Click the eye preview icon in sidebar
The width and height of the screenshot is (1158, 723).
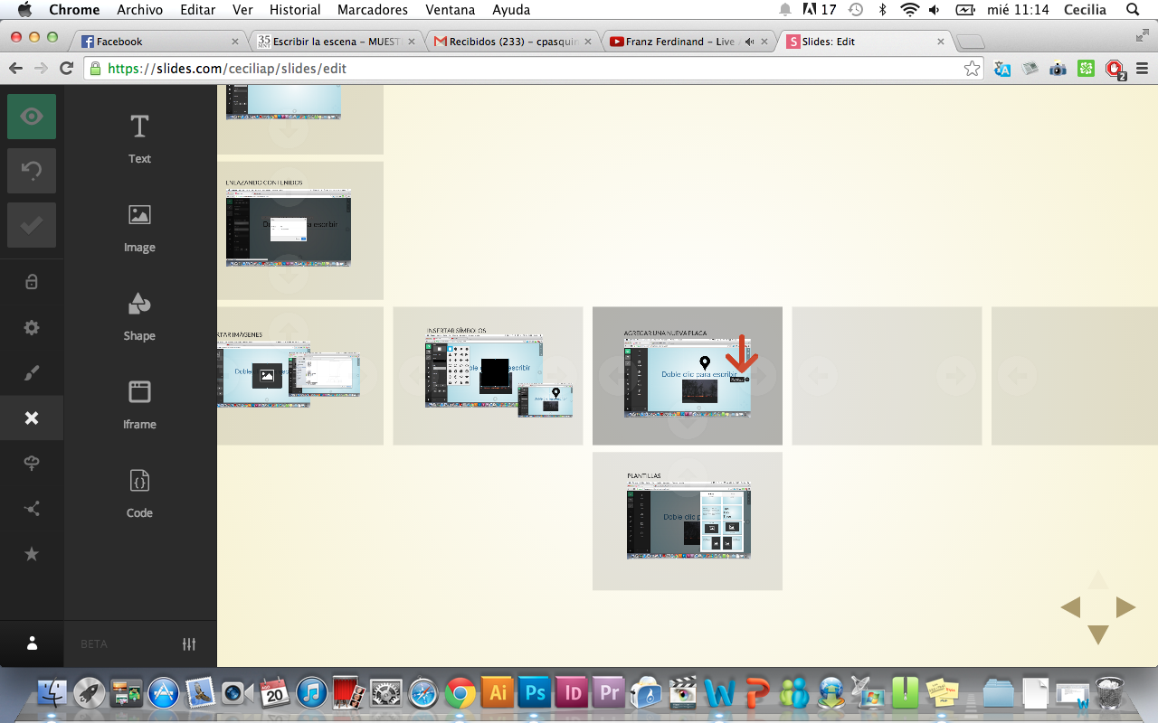pos(32,117)
